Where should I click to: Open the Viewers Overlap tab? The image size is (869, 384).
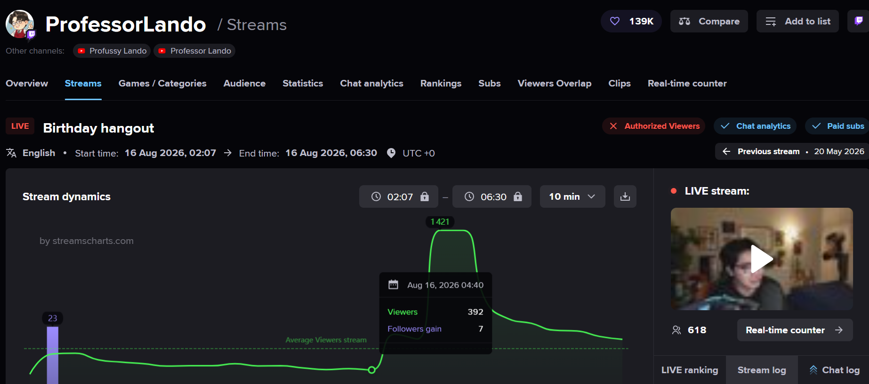click(x=555, y=83)
